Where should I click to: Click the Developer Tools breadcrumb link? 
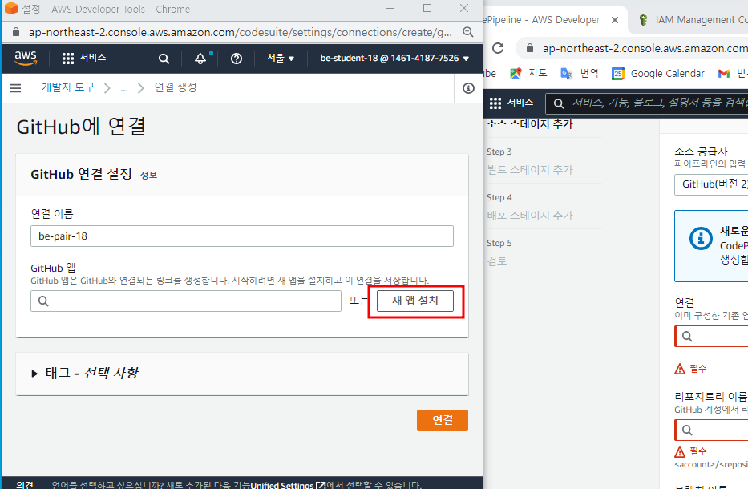coord(67,87)
